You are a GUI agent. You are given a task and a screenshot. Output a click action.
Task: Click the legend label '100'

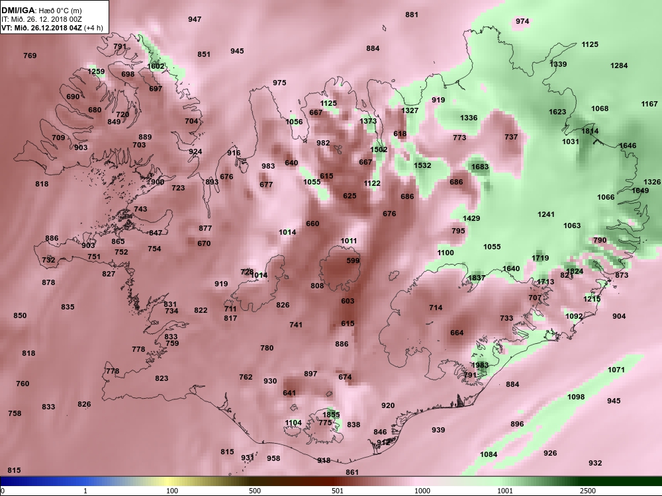[x=172, y=491]
